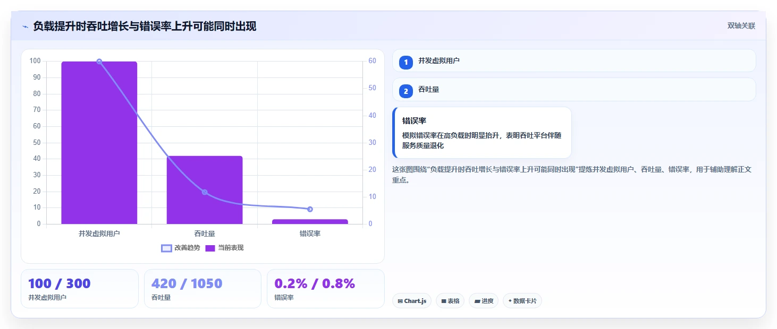Click the chart title heading text

click(x=145, y=26)
